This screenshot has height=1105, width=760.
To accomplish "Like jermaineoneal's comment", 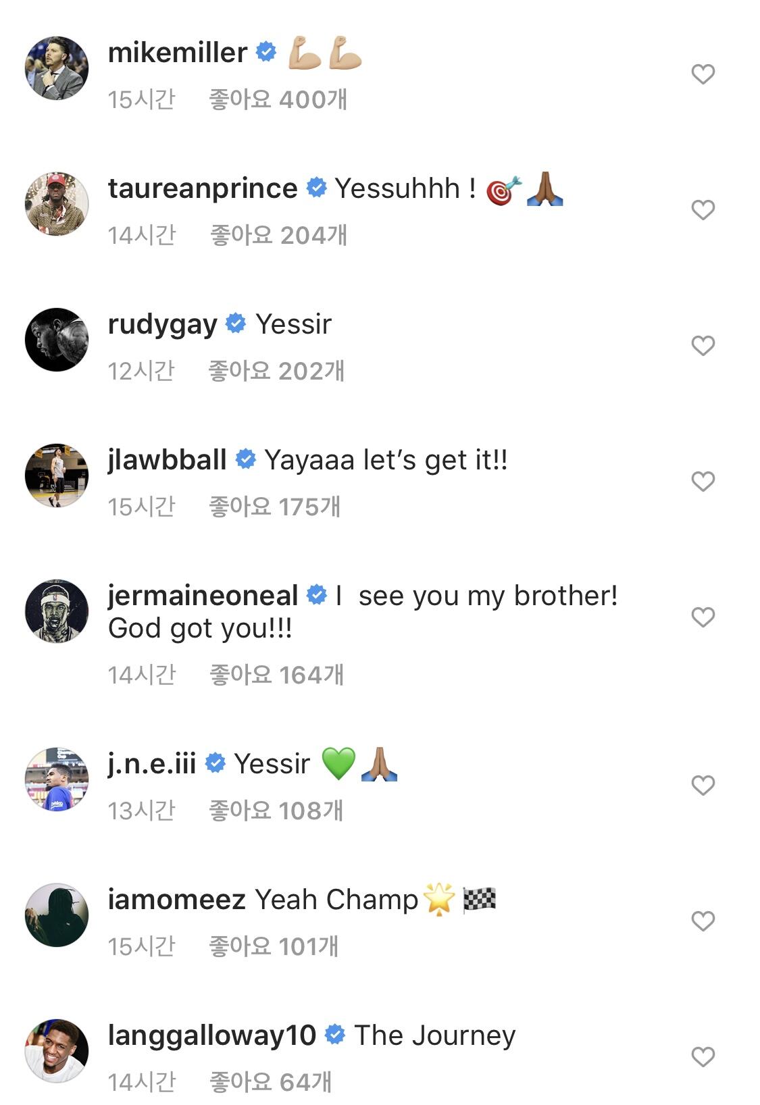I will coord(703,617).
